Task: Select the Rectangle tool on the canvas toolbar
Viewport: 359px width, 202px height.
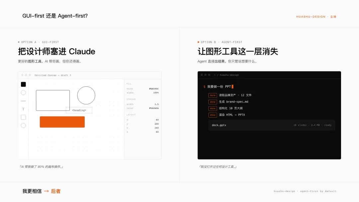Action: point(23,117)
